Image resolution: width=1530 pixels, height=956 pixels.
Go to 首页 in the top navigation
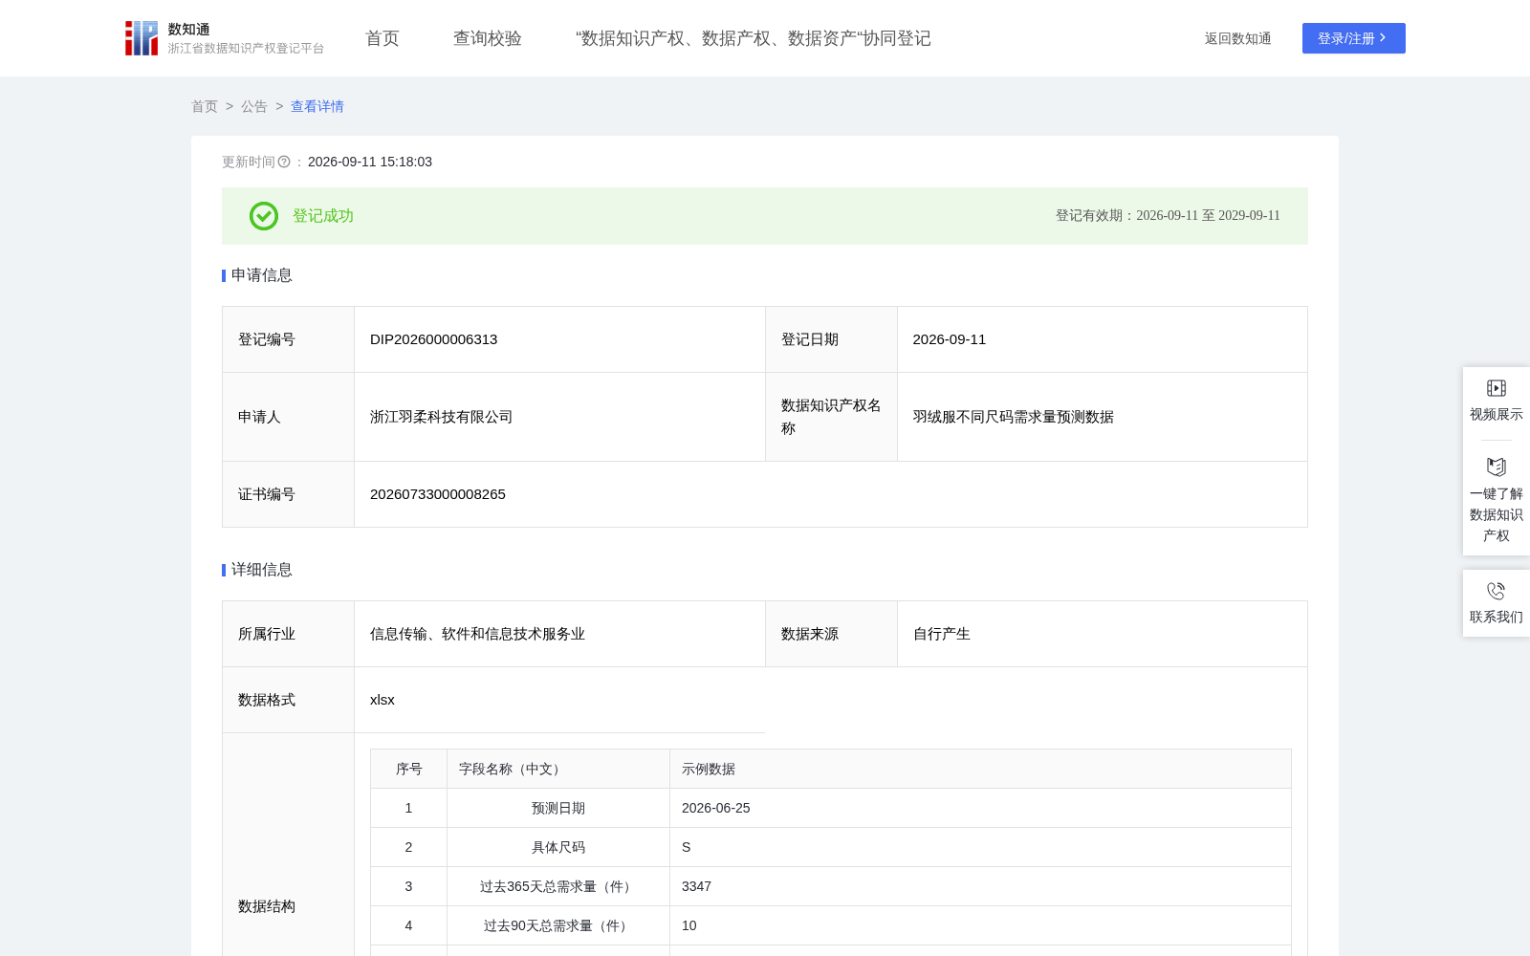point(382,38)
